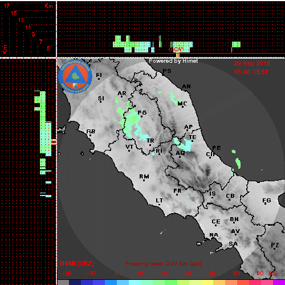
Task: Click the date '29 Sep 2013'
Action: (252, 63)
